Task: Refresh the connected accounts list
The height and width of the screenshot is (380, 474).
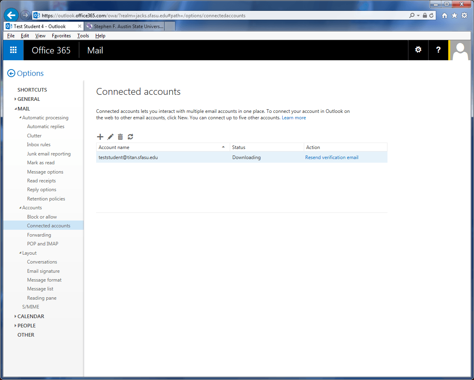Action: coord(130,137)
